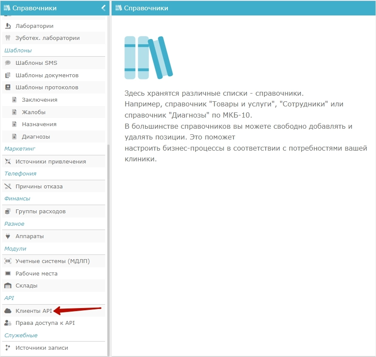Click the Телефония section heading
The height and width of the screenshot is (357, 376).
[20, 174]
